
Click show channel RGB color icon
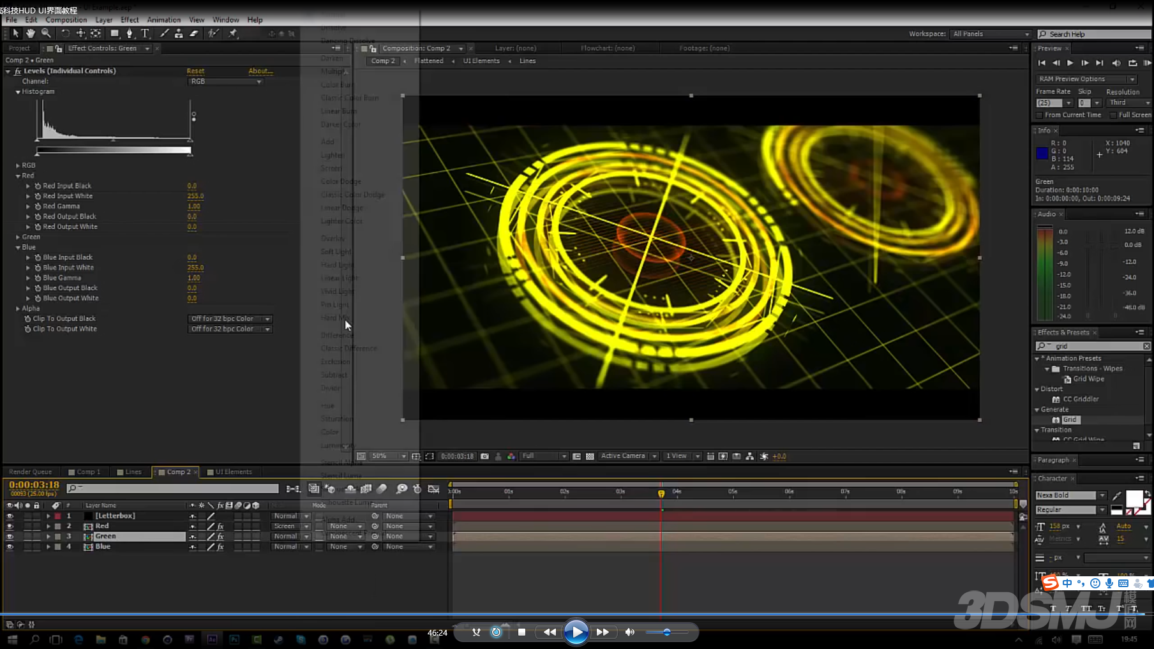[511, 456]
